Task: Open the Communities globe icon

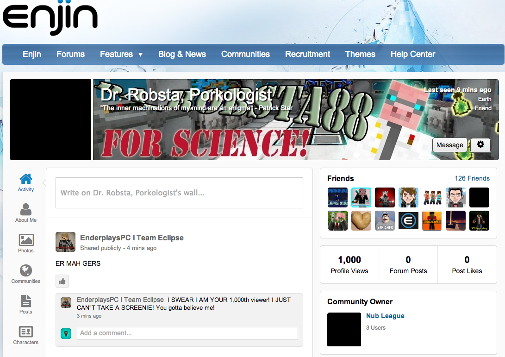Action: pos(26,270)
